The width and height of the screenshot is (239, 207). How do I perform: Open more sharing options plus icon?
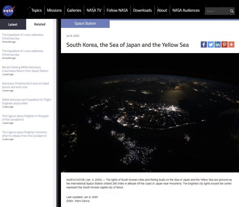coord(231,45)
